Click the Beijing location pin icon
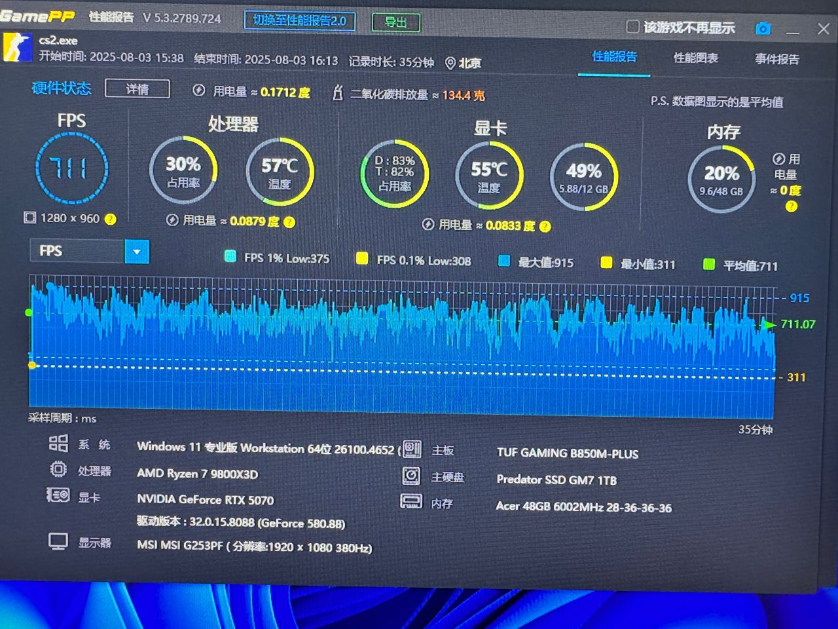The width and height of the screenshot is (838, 629). click(450, 63)
